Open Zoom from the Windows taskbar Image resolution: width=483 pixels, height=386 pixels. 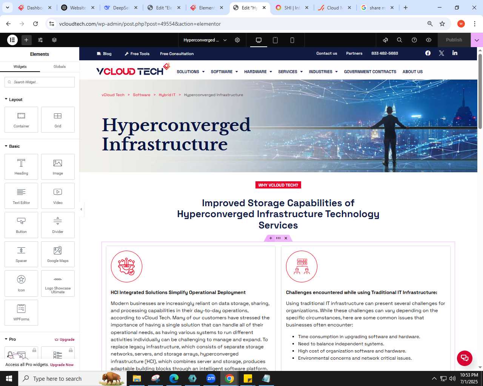211,378
